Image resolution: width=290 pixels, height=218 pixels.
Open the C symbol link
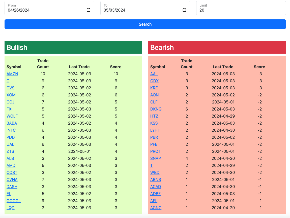click(x=8, y=81)
